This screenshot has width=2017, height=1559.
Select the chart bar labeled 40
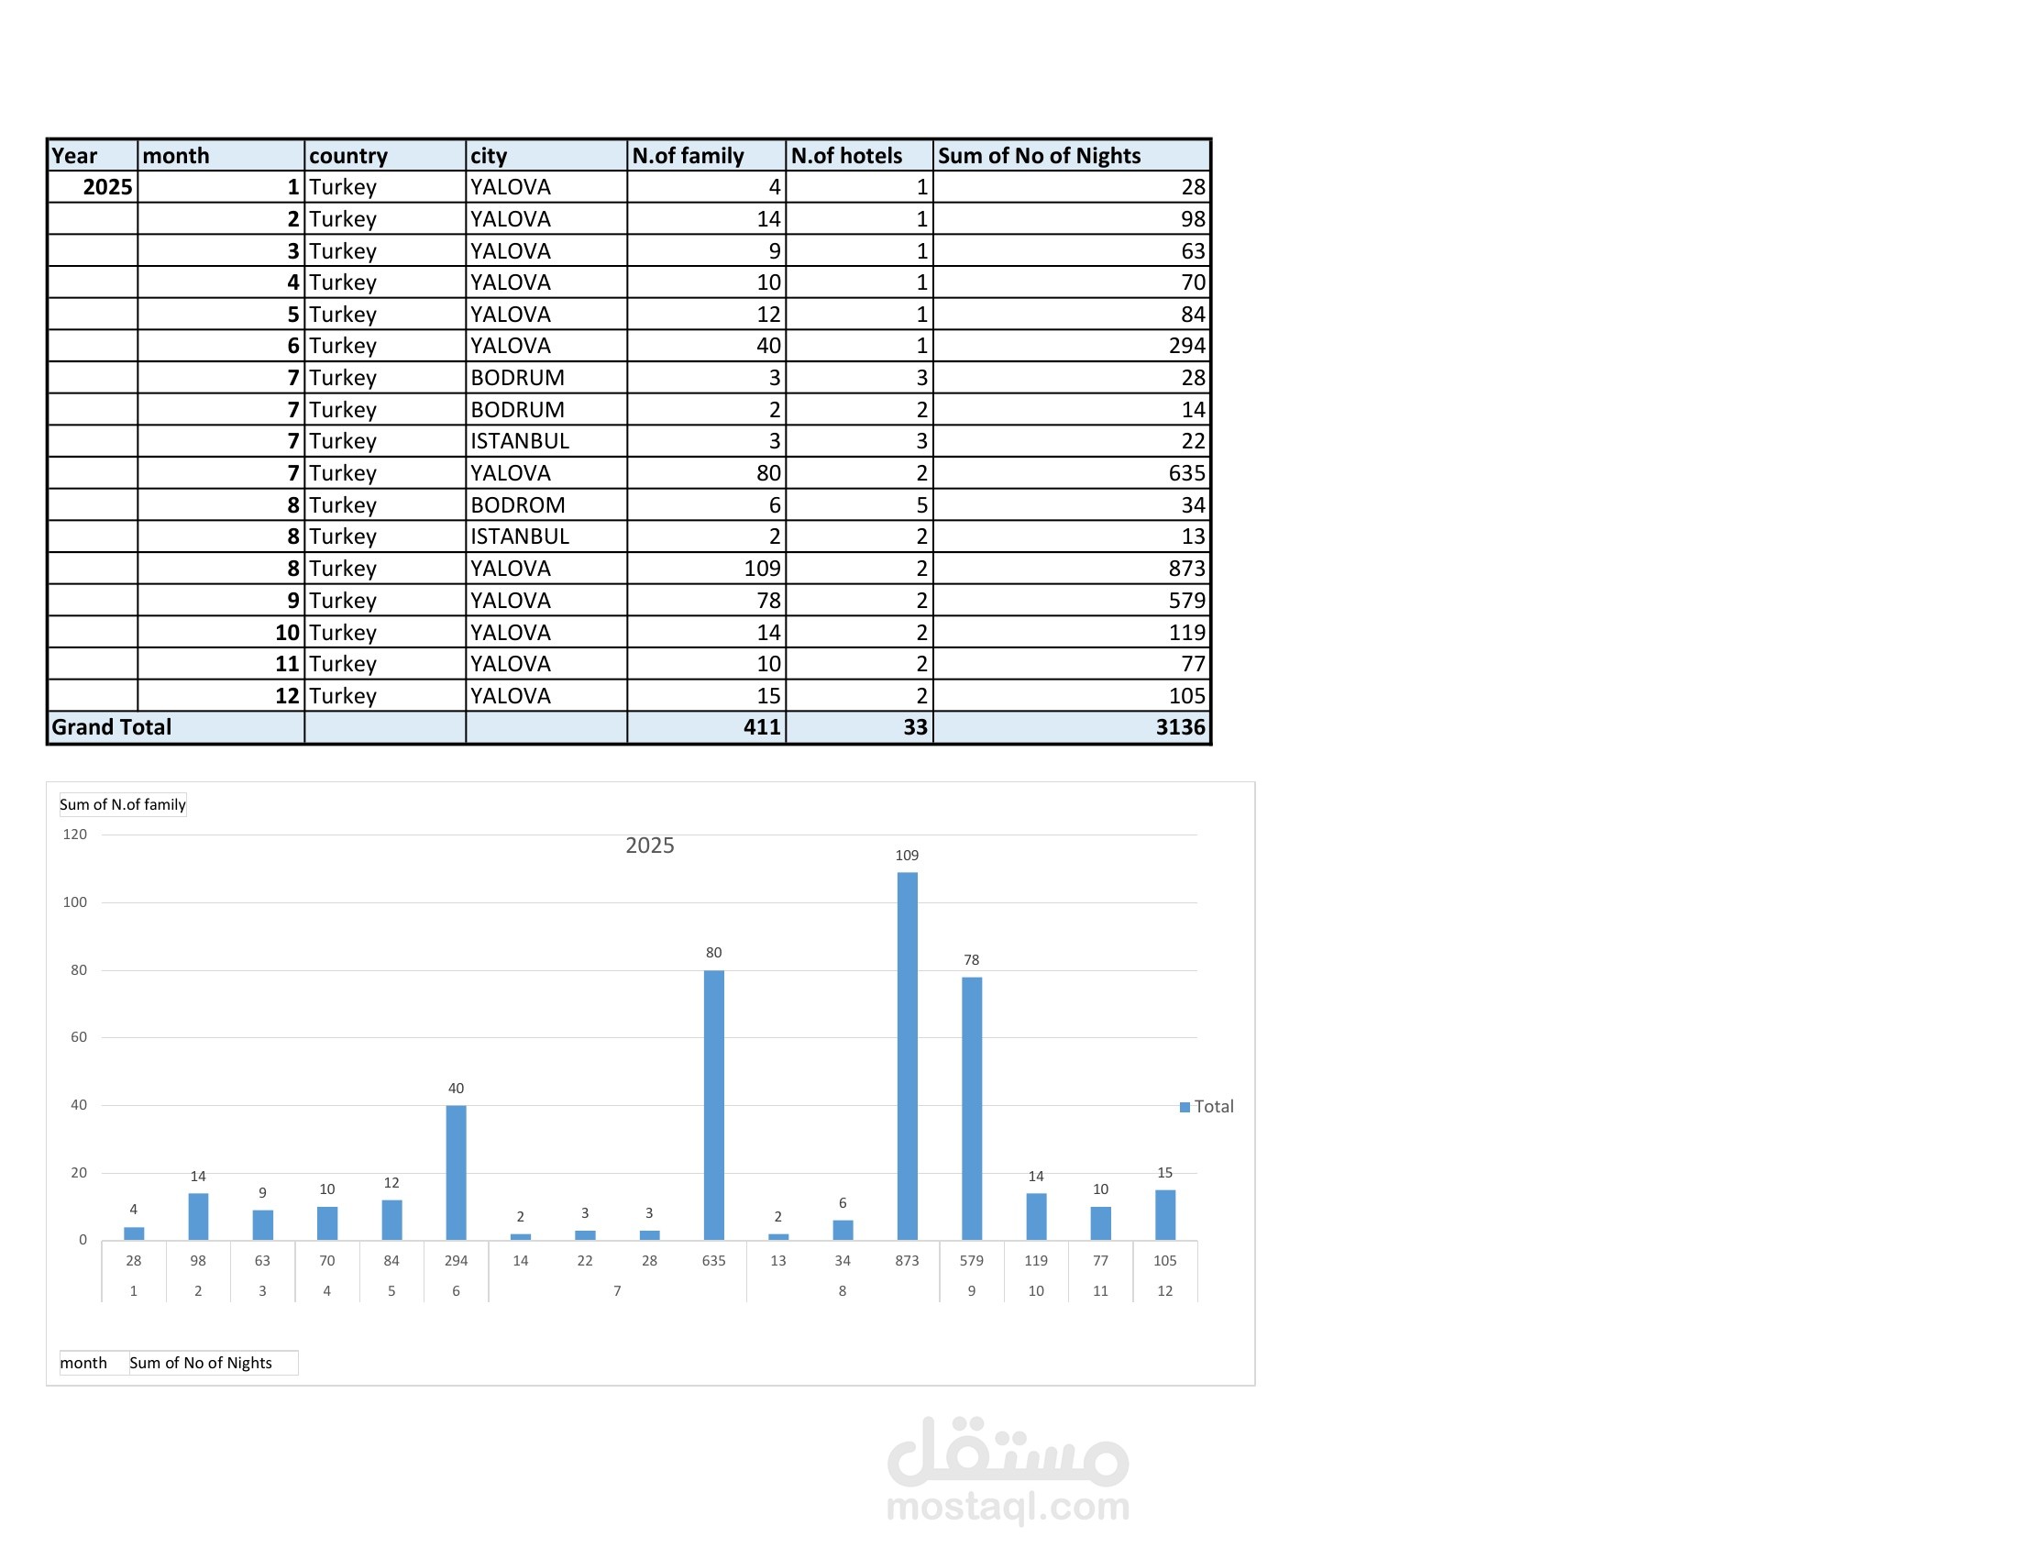[457, 1172]
